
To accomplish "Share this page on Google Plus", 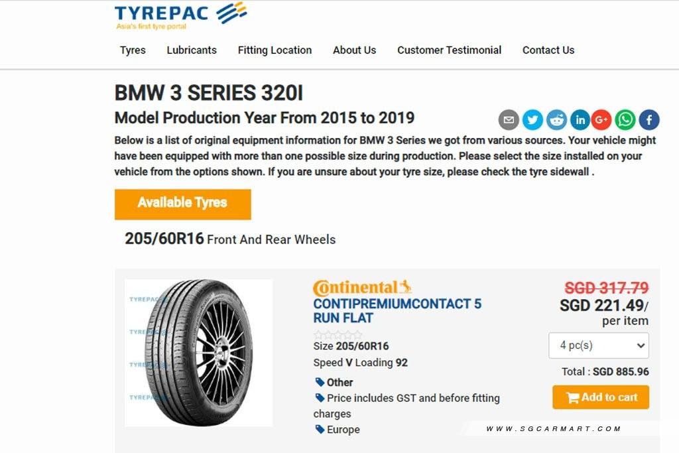I will tap(601, 120).
